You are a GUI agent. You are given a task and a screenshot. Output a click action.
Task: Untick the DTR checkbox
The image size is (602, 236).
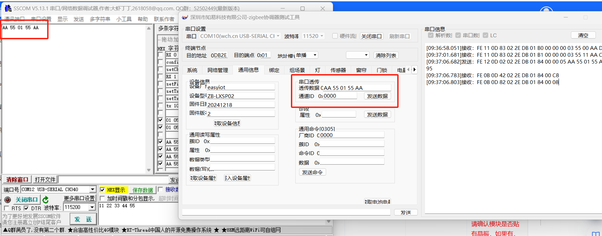point(26,208)
